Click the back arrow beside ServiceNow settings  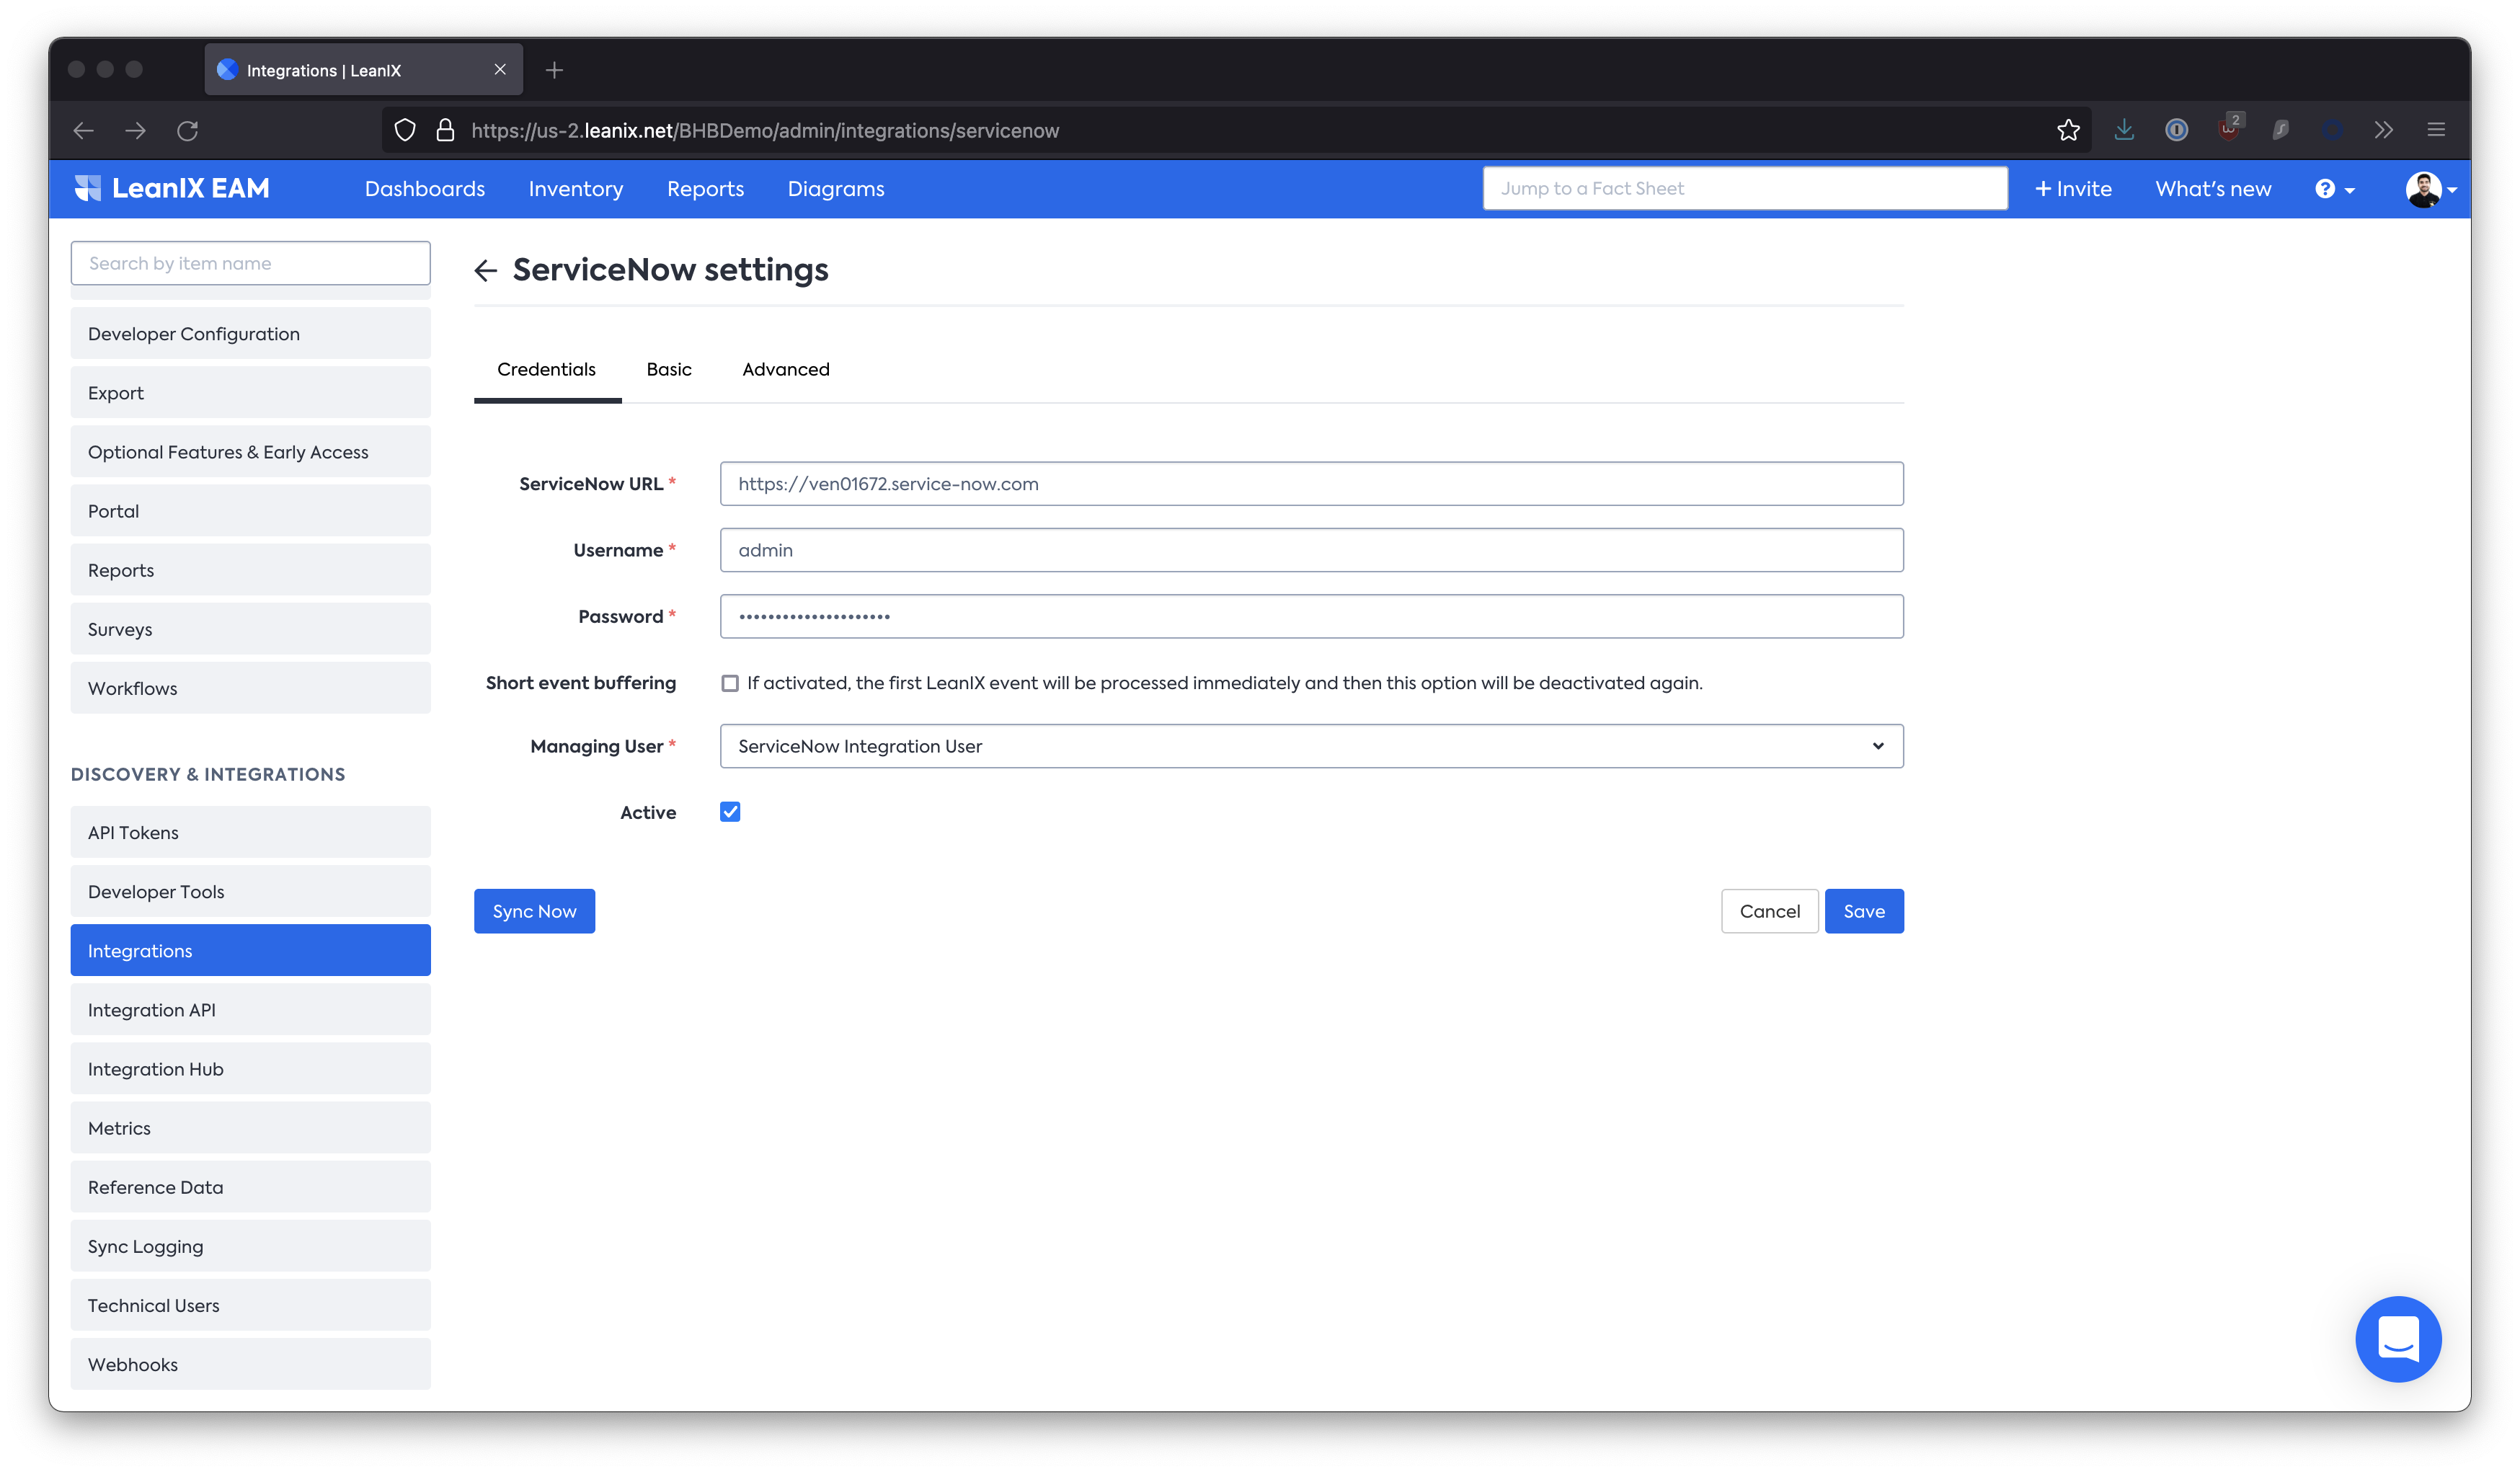[486, 270]
